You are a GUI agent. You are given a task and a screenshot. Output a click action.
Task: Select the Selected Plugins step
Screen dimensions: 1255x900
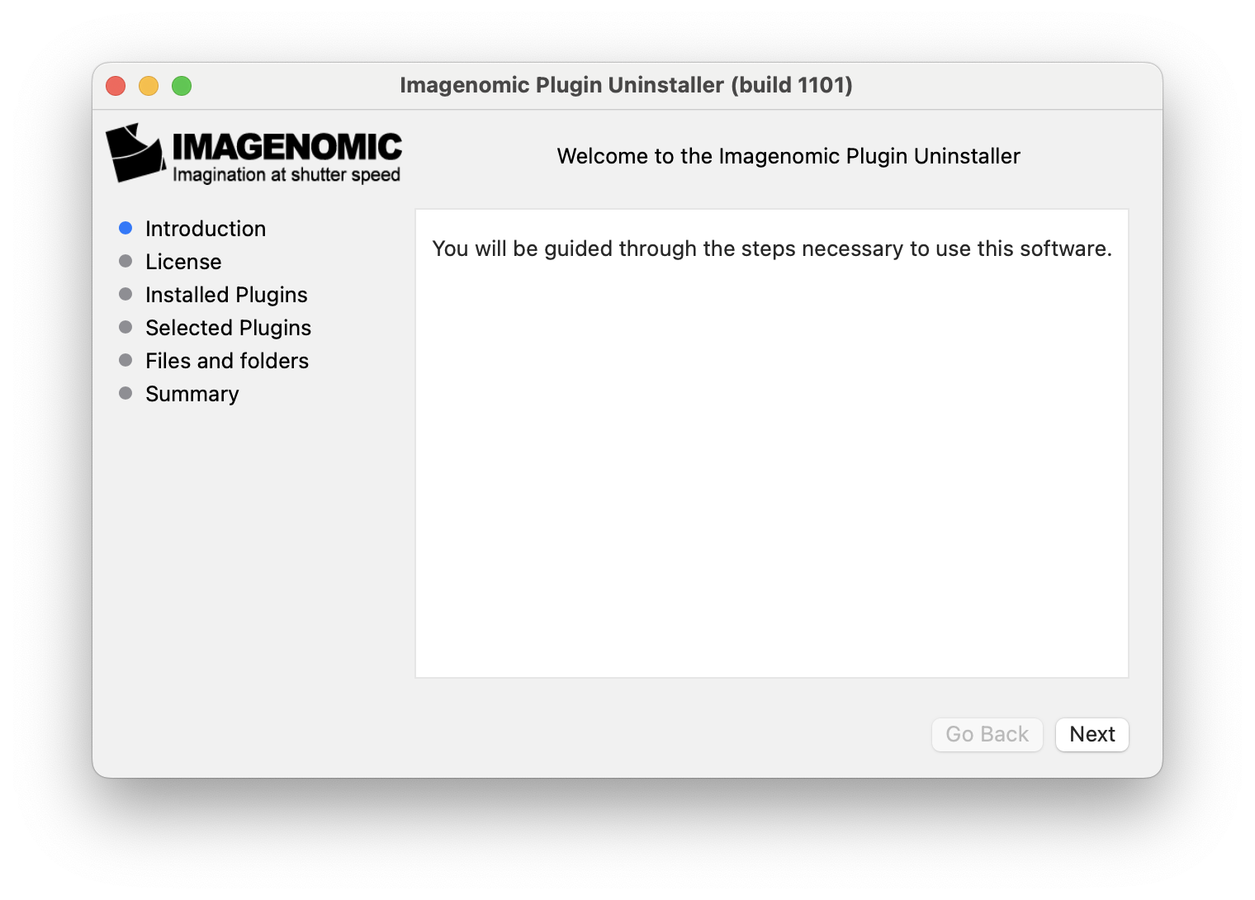[x=228, y=328]
